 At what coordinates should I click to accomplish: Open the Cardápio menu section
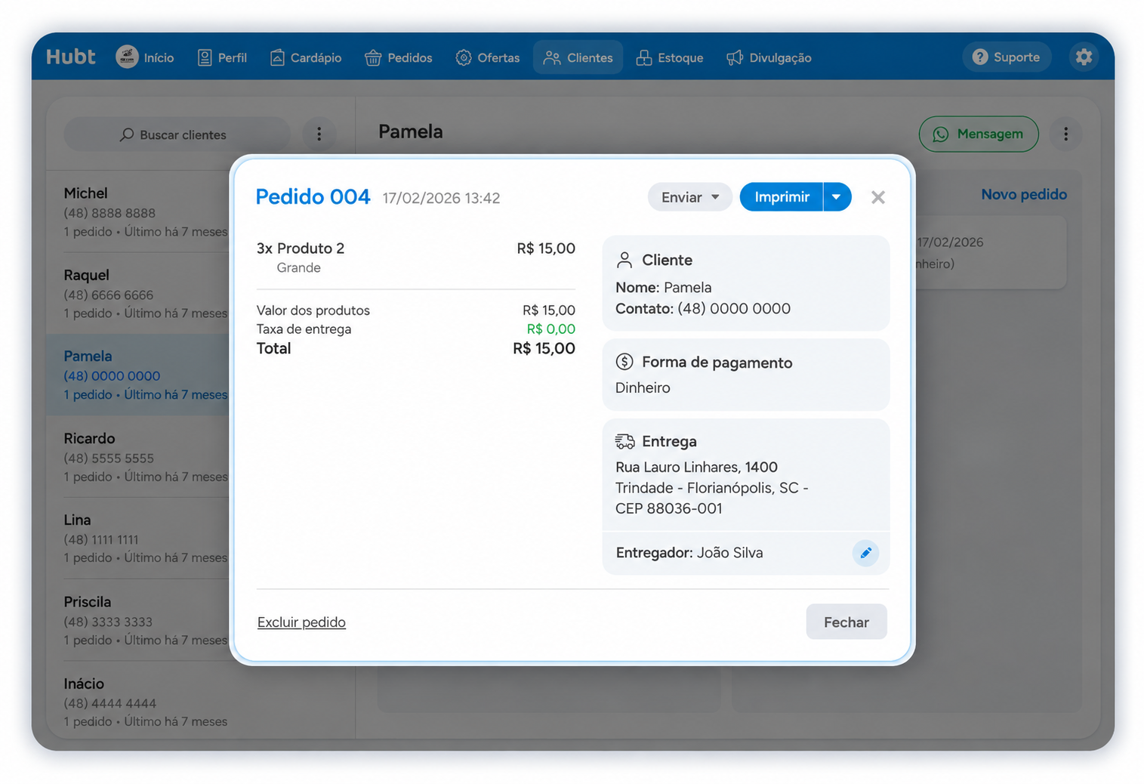306,57
